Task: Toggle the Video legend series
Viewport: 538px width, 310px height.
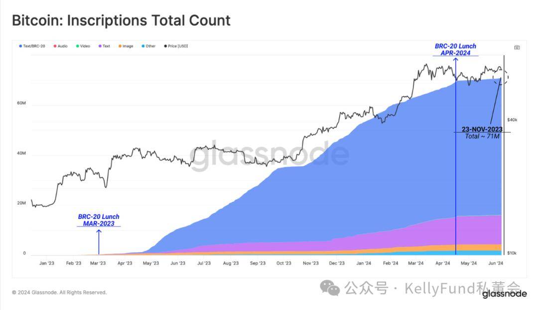Action: tap(83, 46)
